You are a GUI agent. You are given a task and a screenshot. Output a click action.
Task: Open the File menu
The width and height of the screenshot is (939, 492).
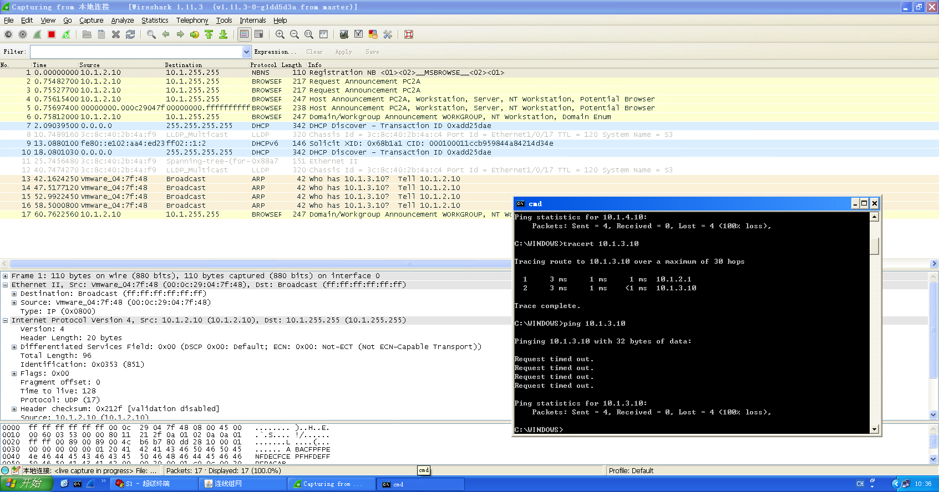(x=9, y=20)
